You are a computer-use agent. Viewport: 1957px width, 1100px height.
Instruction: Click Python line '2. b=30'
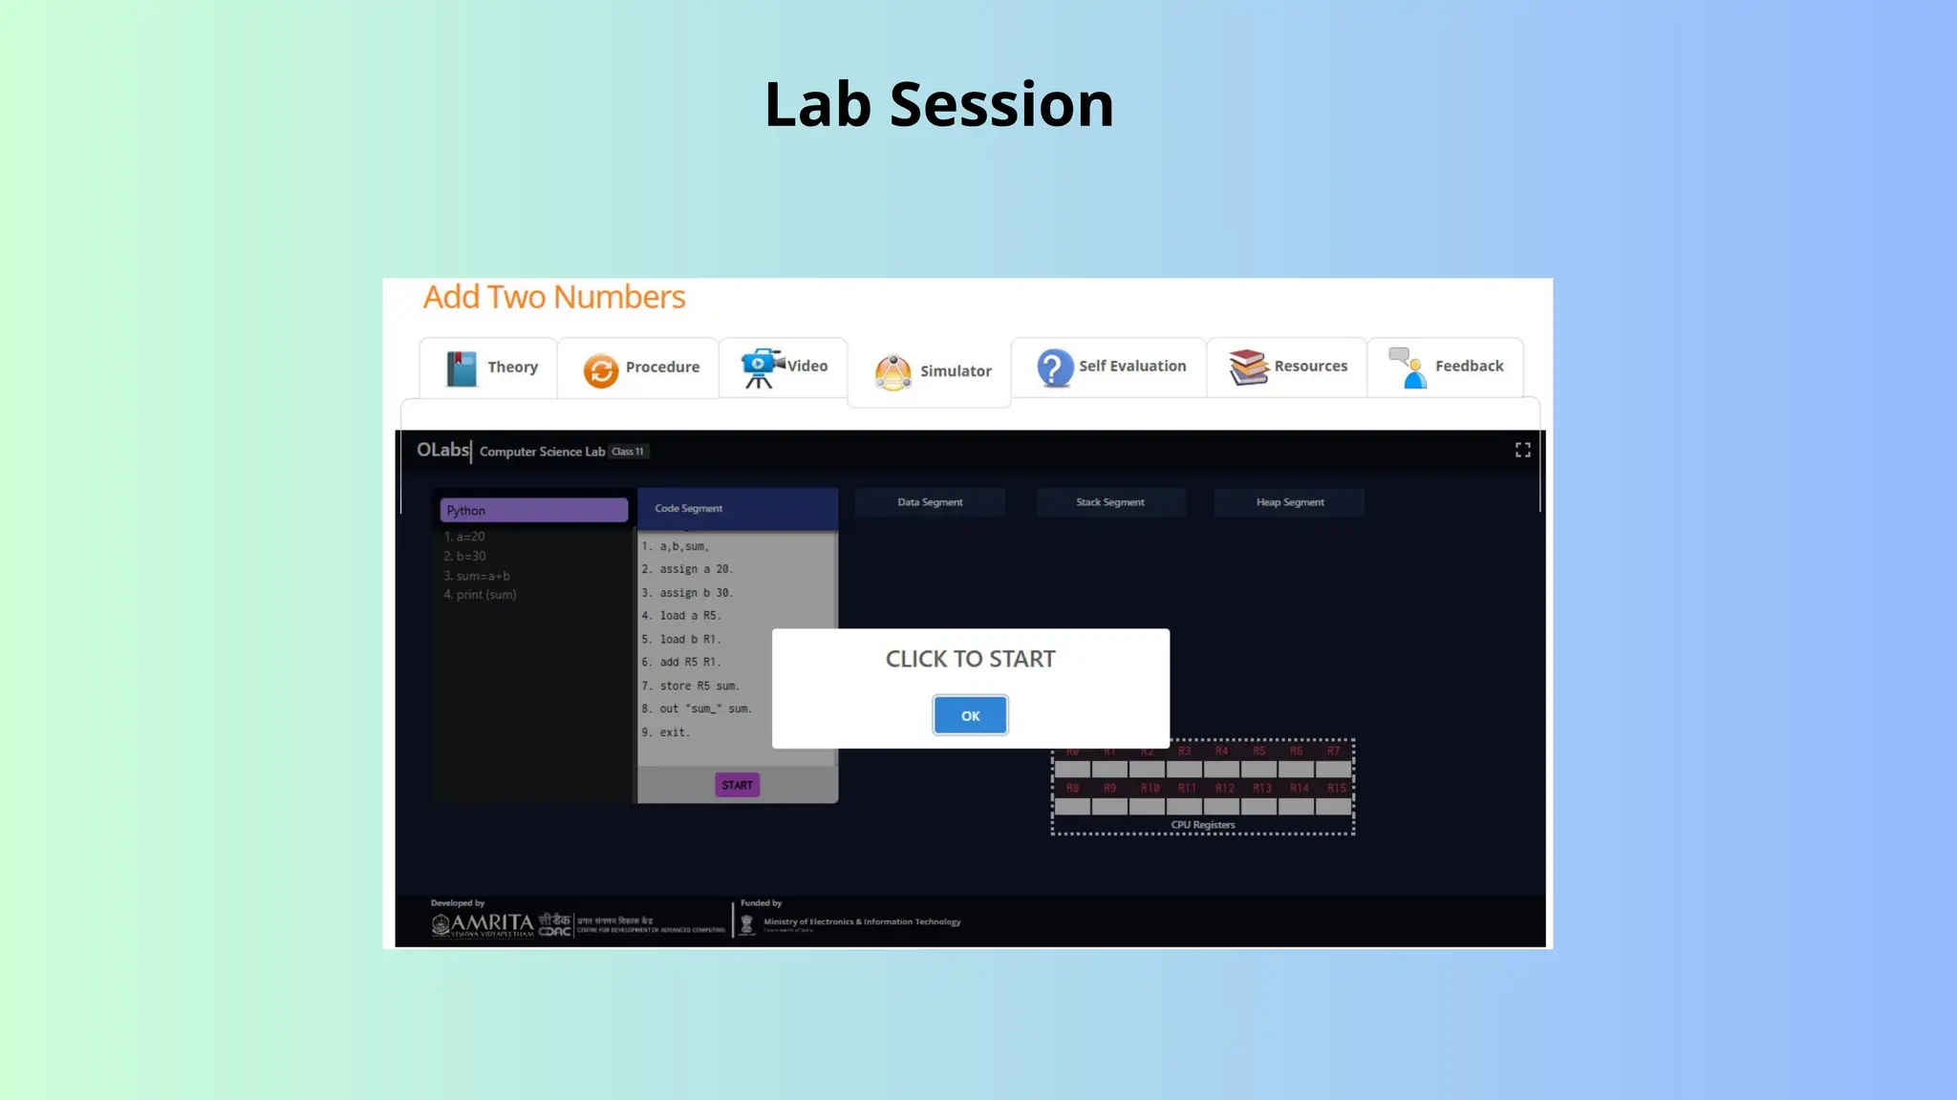[464, 556]
